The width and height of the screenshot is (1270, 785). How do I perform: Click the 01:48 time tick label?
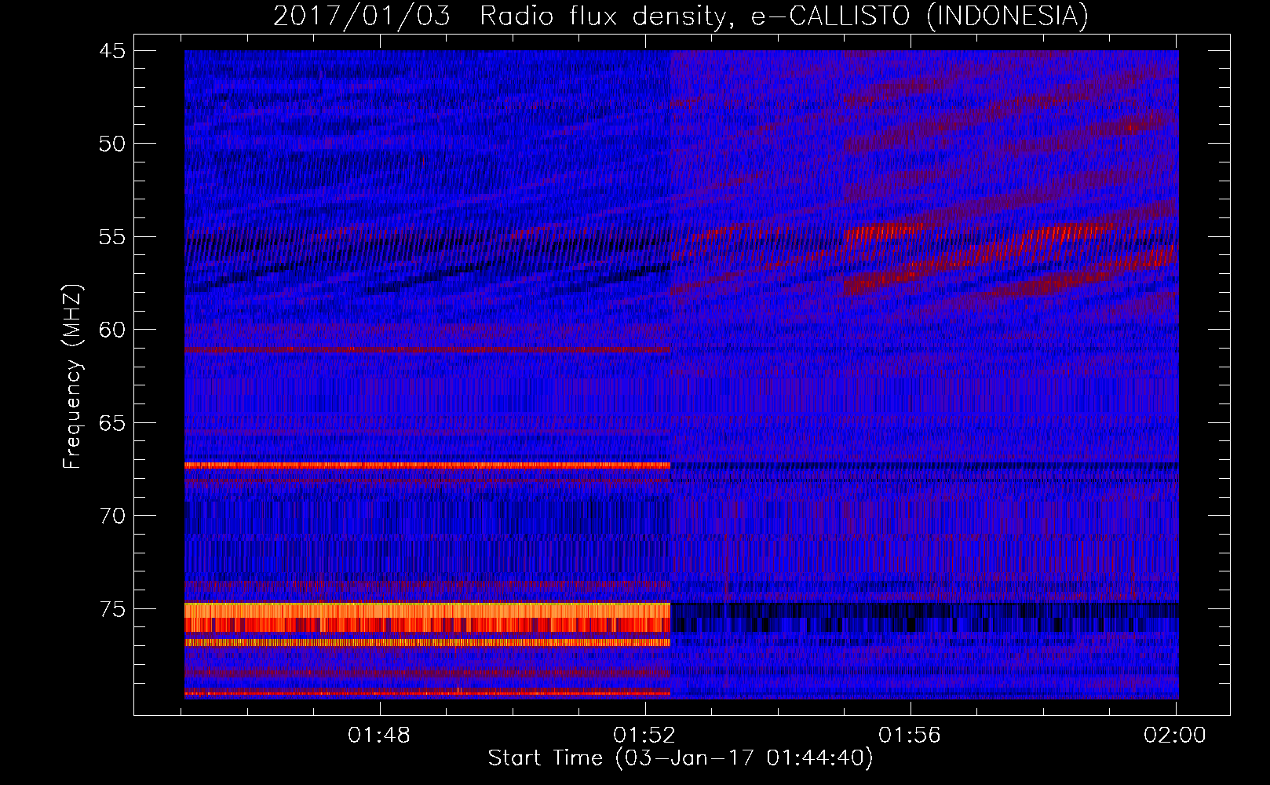[x=379, y=736]
